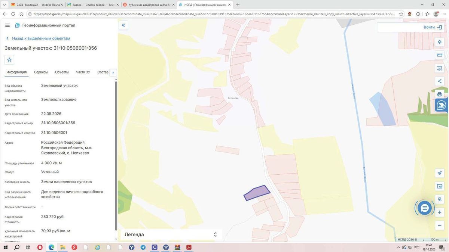This screenshot has height=252, width=449.
Task: Select the ruler measurement tool
Action: click(x=440, y=55)
